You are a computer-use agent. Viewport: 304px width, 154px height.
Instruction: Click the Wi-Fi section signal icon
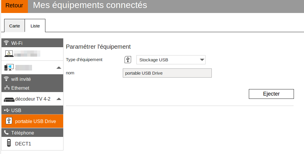(7, 43)
